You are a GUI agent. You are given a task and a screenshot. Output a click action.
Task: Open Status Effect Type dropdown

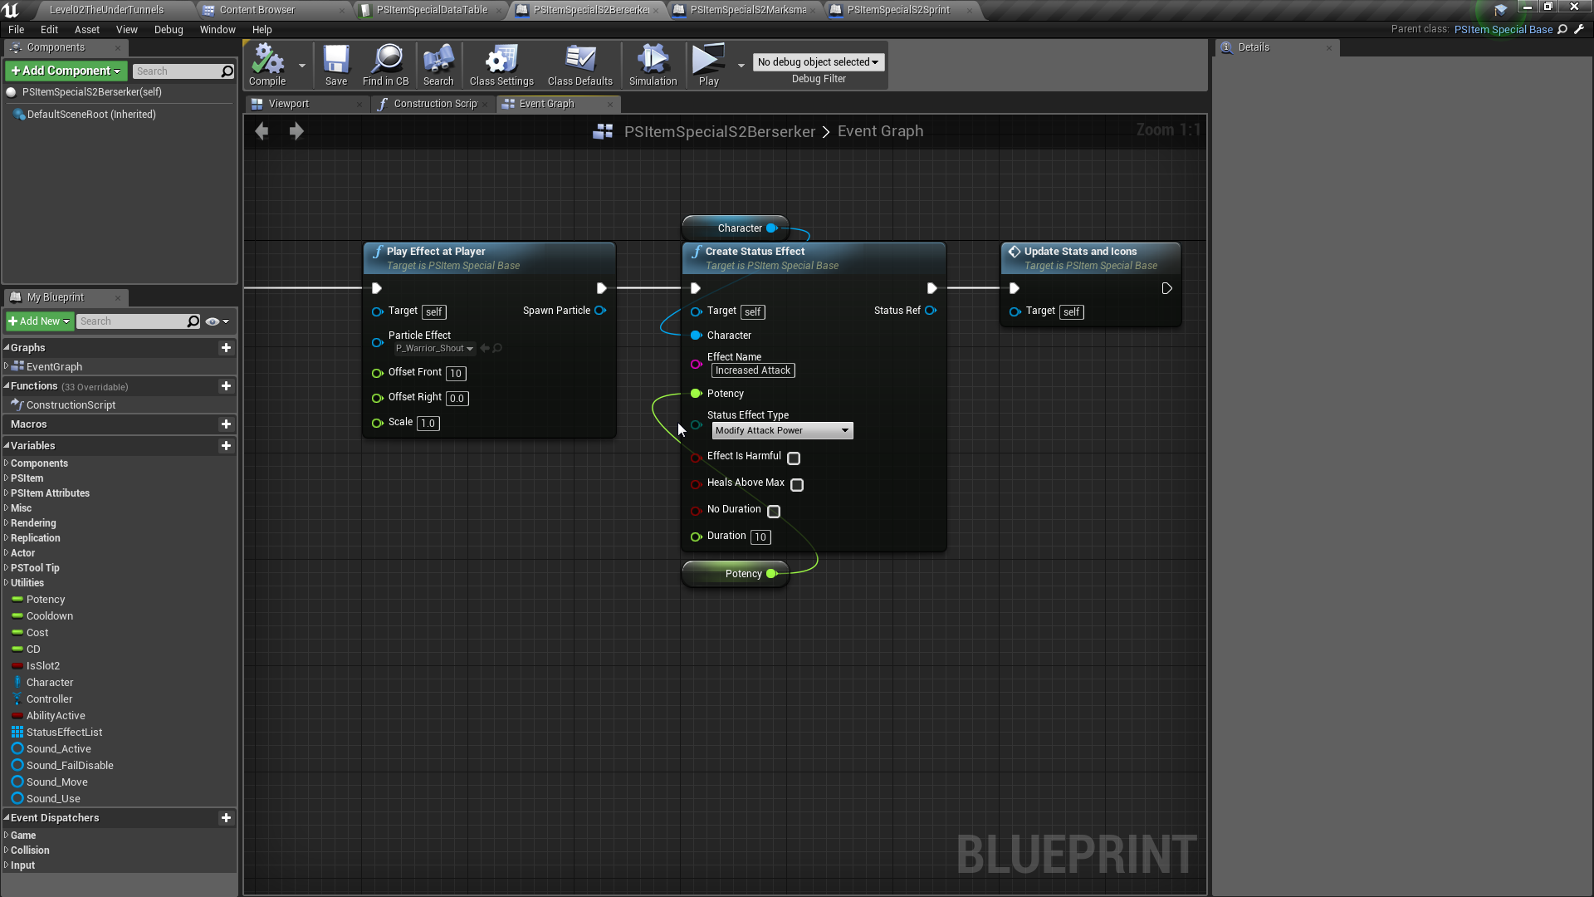click(x=782, y=430)
